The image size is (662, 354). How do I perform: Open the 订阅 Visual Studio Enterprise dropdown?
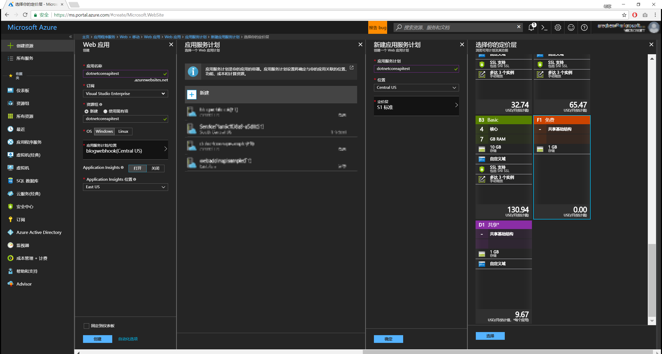pyautogui.click(x=125, y=93)
